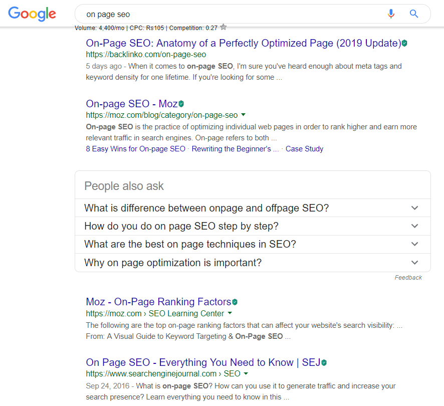This screenshot has width=444, height=406.
Task: Open 'Moz - On-Page Ranking Factors' result
Action: coord(158,302)
